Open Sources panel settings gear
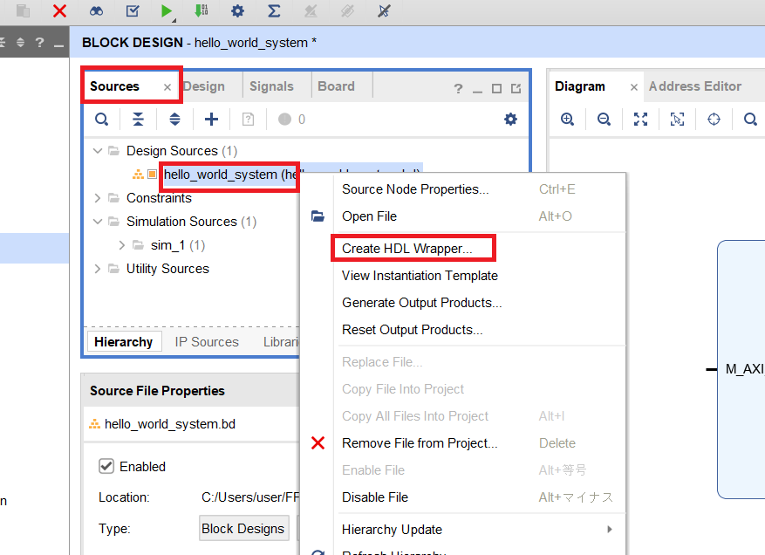Image resolution: width=765 pixels, height=555 pixels. 510,119
